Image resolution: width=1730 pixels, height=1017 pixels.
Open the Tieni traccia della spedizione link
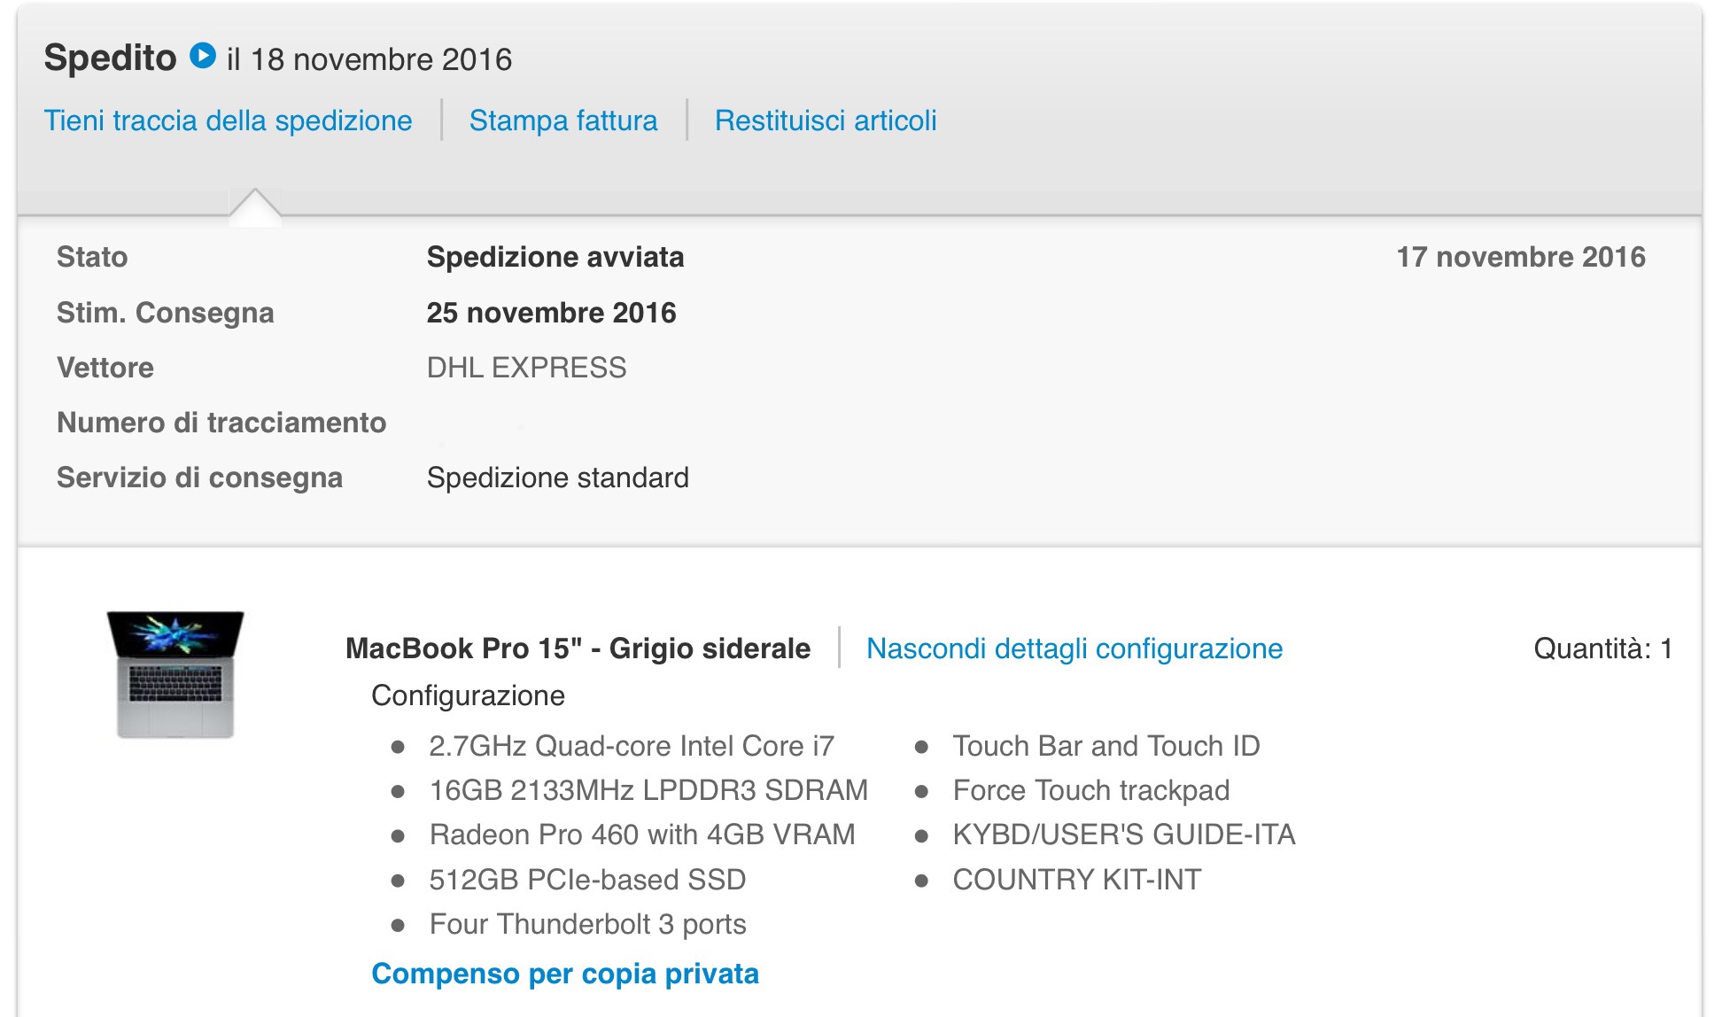pyautogui.click(x=229, y=120)
